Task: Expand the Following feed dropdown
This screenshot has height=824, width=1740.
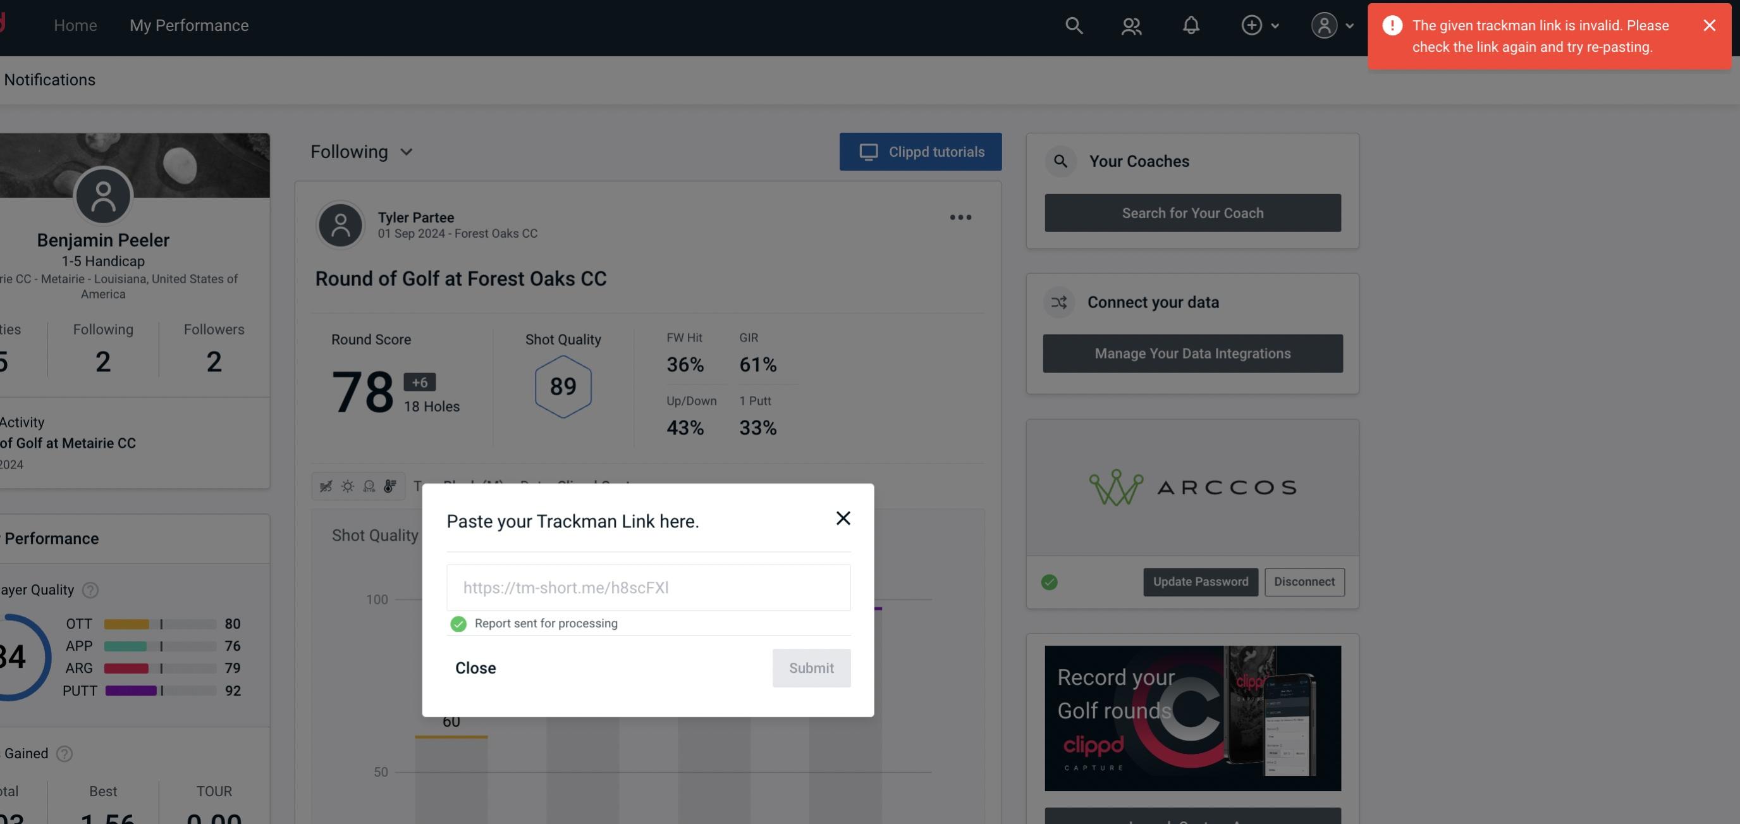Action: (x=362, y=151)
